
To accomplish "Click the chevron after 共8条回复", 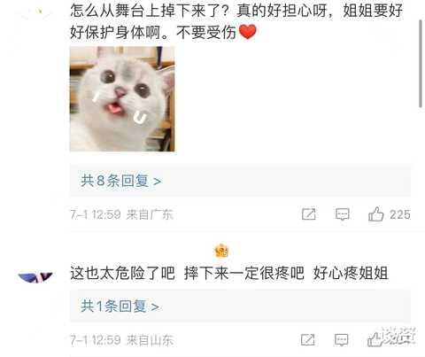I will tap(158, 182).
